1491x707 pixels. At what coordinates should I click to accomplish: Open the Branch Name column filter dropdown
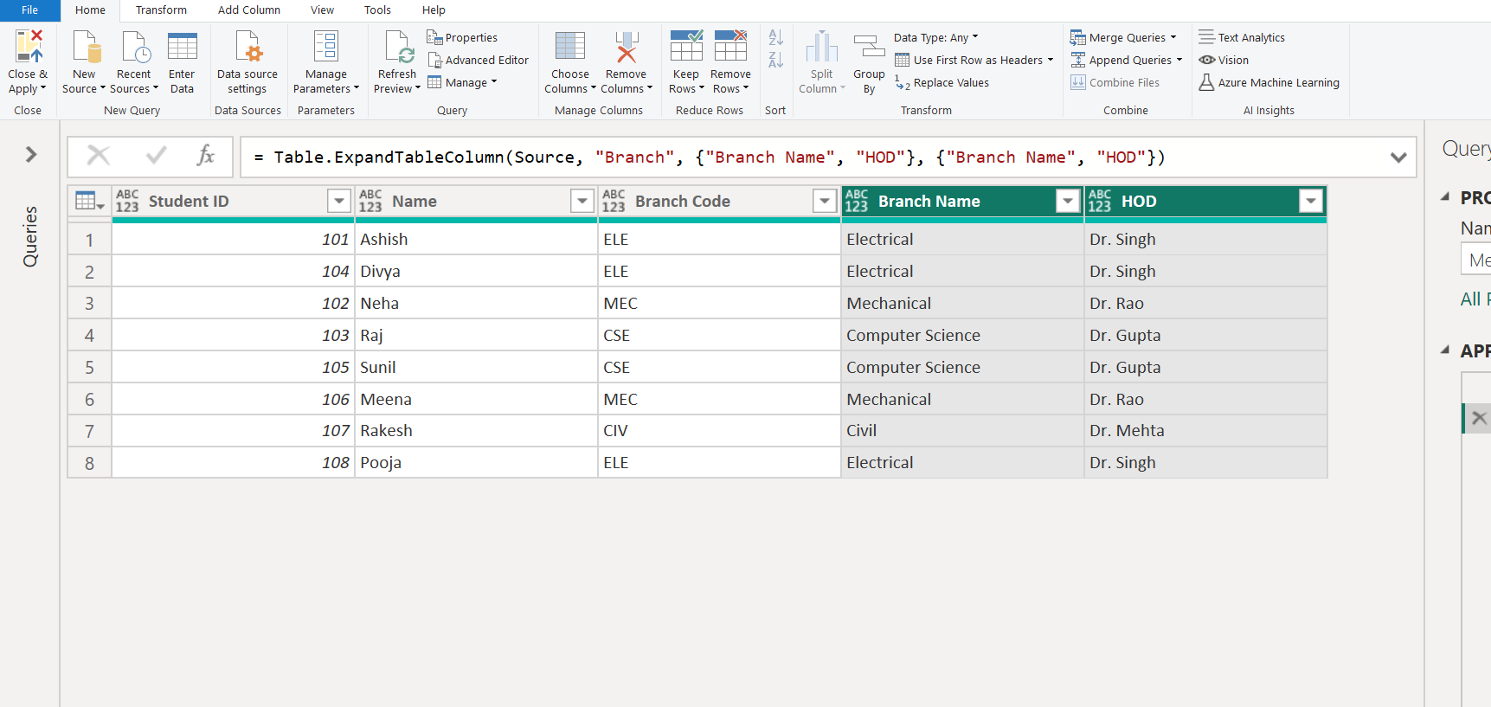[1068, 202]
